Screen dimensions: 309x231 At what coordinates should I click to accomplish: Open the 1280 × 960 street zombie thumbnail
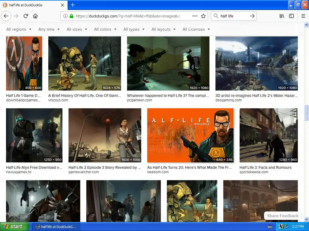coord(269,135)
